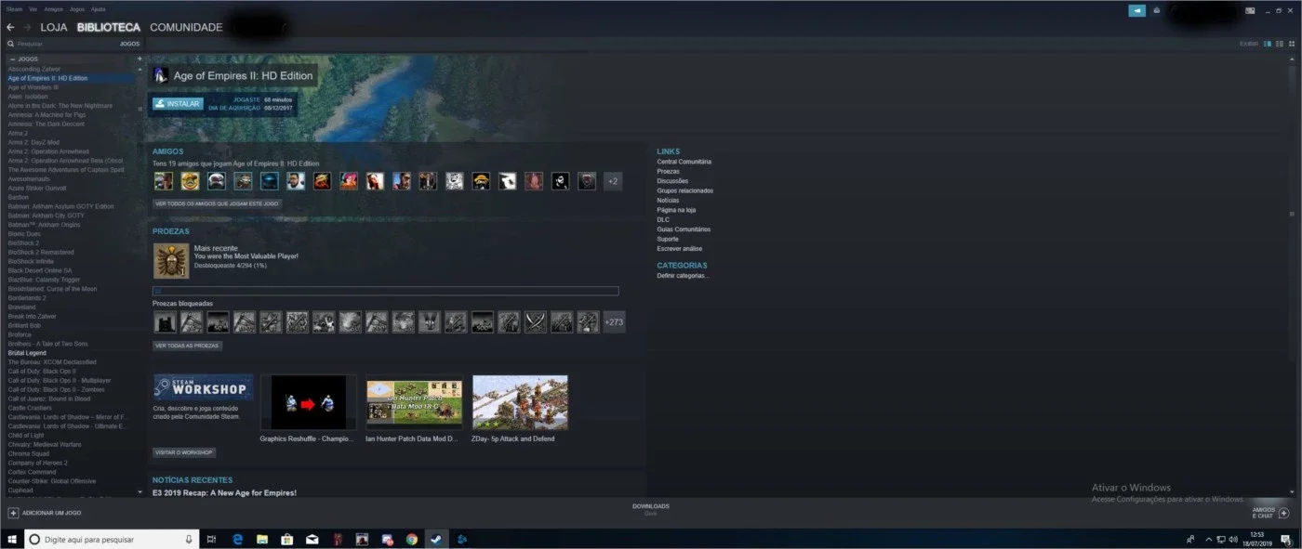
Task: Open the Jogos menu
Action: click(77, 9)
